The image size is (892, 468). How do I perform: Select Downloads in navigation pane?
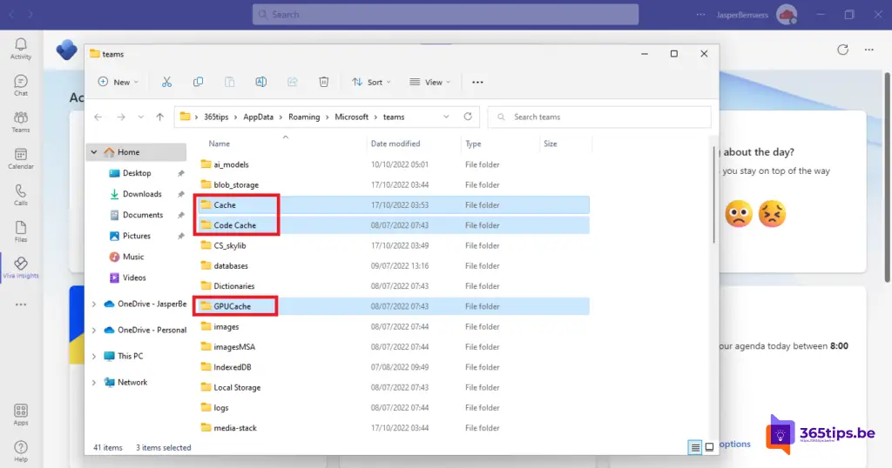(142, 194)
